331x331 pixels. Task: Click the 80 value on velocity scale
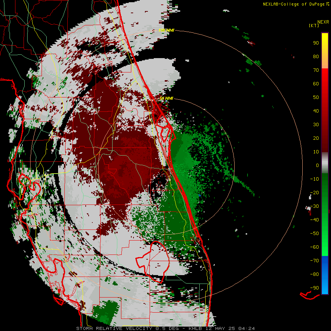(x=316, y=56)
